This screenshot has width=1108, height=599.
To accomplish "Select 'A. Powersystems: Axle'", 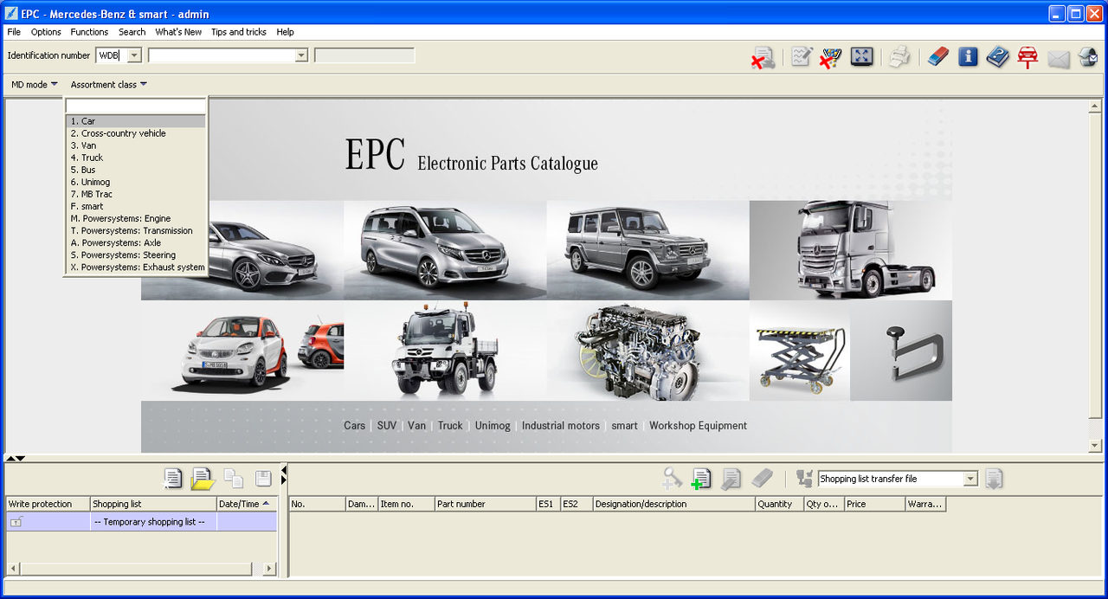I will pyautogui.click(x=136, y=242).
